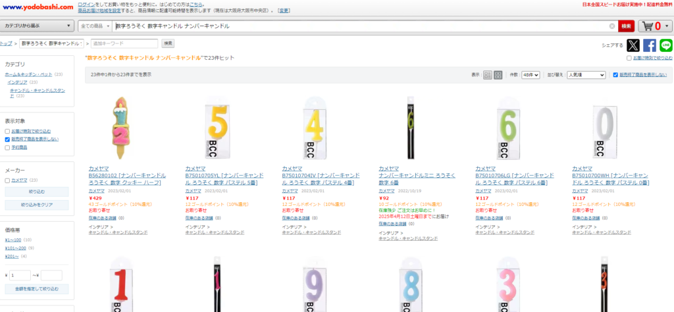Clear the search box with X icon

(x=612, y=26)
